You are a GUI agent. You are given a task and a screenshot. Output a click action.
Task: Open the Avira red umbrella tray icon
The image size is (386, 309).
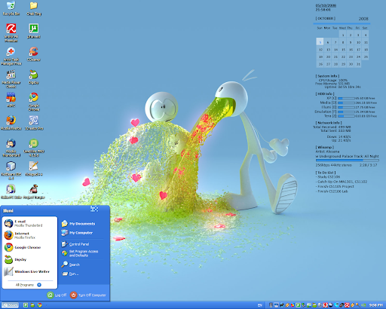click(347, 305)
